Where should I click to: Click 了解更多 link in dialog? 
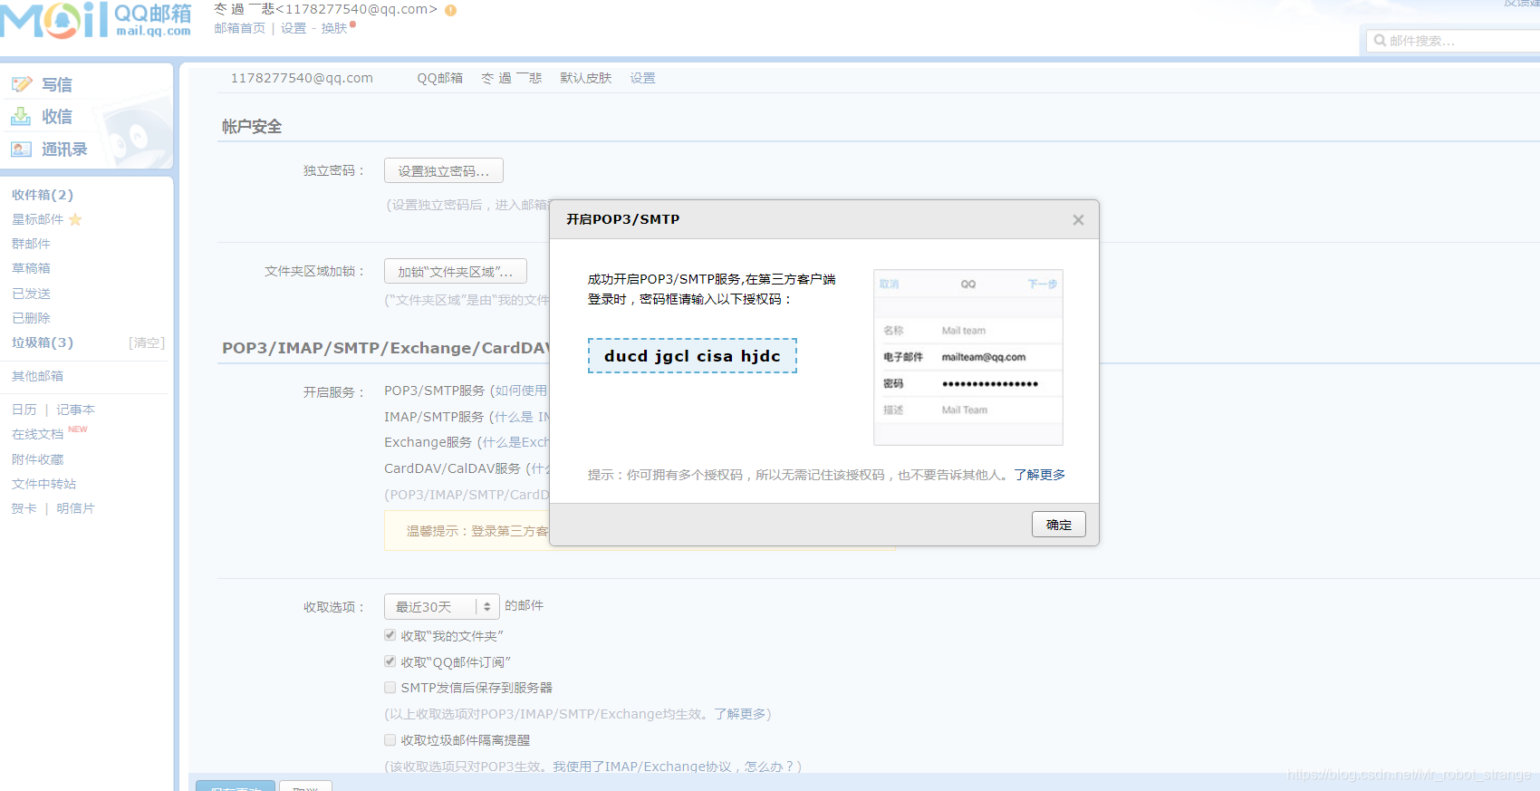tap(1039, 475)
